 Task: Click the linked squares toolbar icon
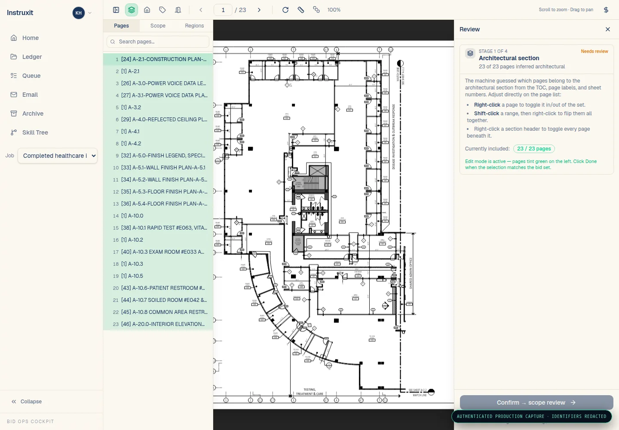(316, 10)
